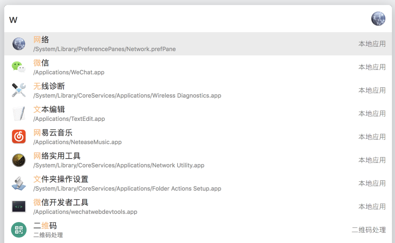
Task: Click the Network globe icon in results list
Action: pyautogui.click(x=19, y=44)
